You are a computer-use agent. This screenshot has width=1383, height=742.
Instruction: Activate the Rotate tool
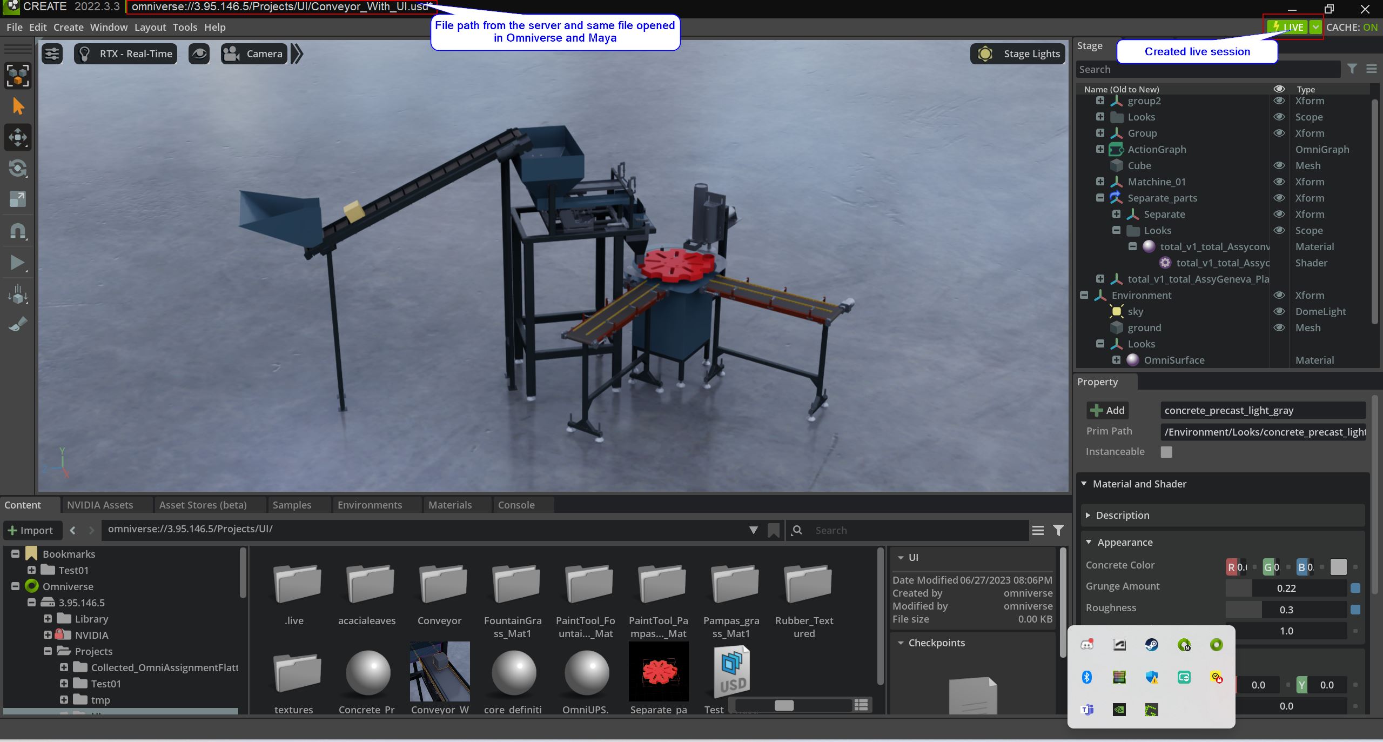[x=18, y=169]
